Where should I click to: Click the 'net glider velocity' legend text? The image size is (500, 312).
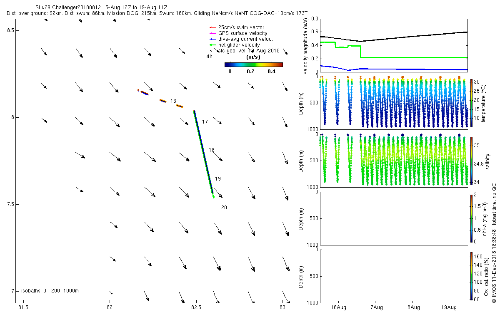[239, 45]
